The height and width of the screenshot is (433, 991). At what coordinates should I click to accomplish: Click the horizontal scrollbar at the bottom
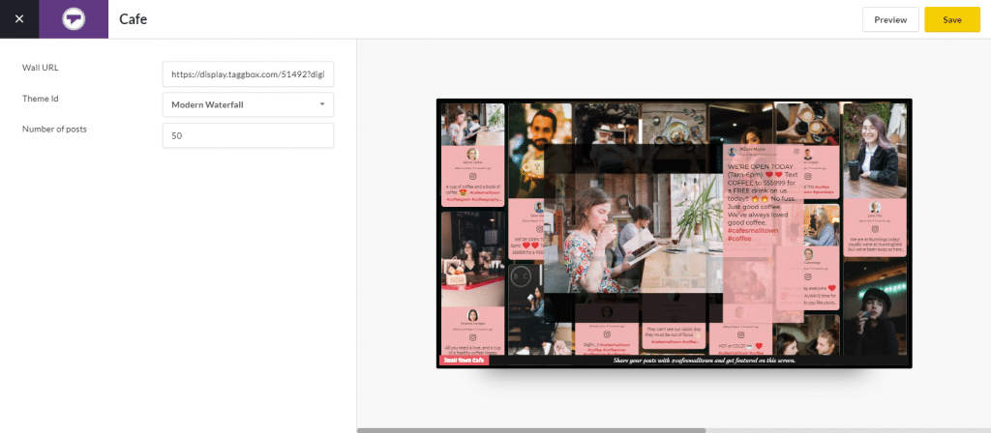(530, 430)
